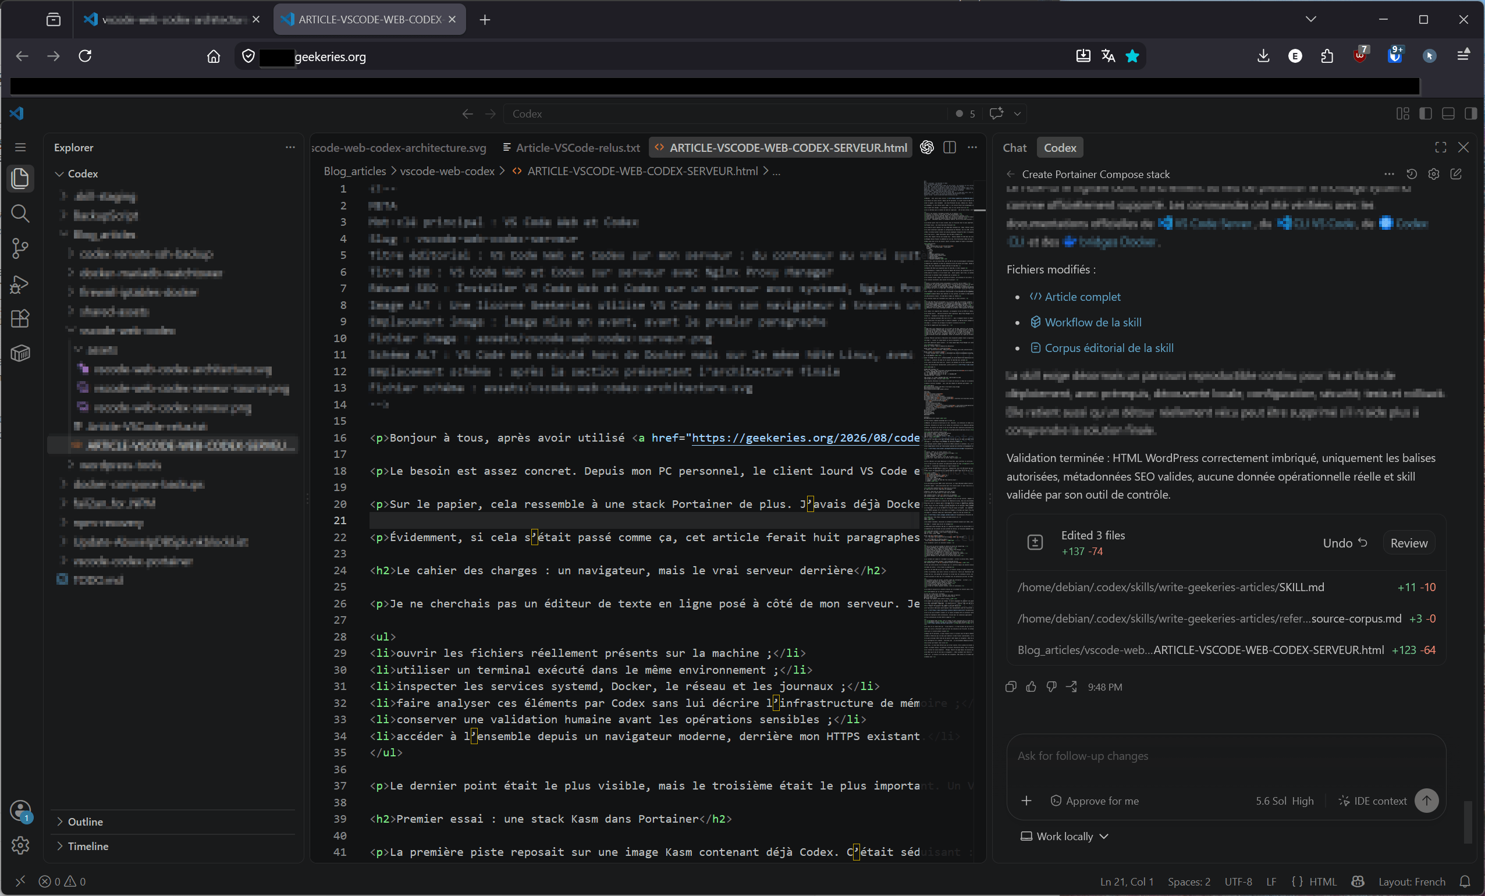Add attachment with plus icon in prompt

coord(1026,801)
